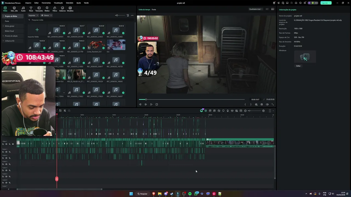Open the Qualidade total dropdown
Screen dimensions: 351x197
(256, 9)
